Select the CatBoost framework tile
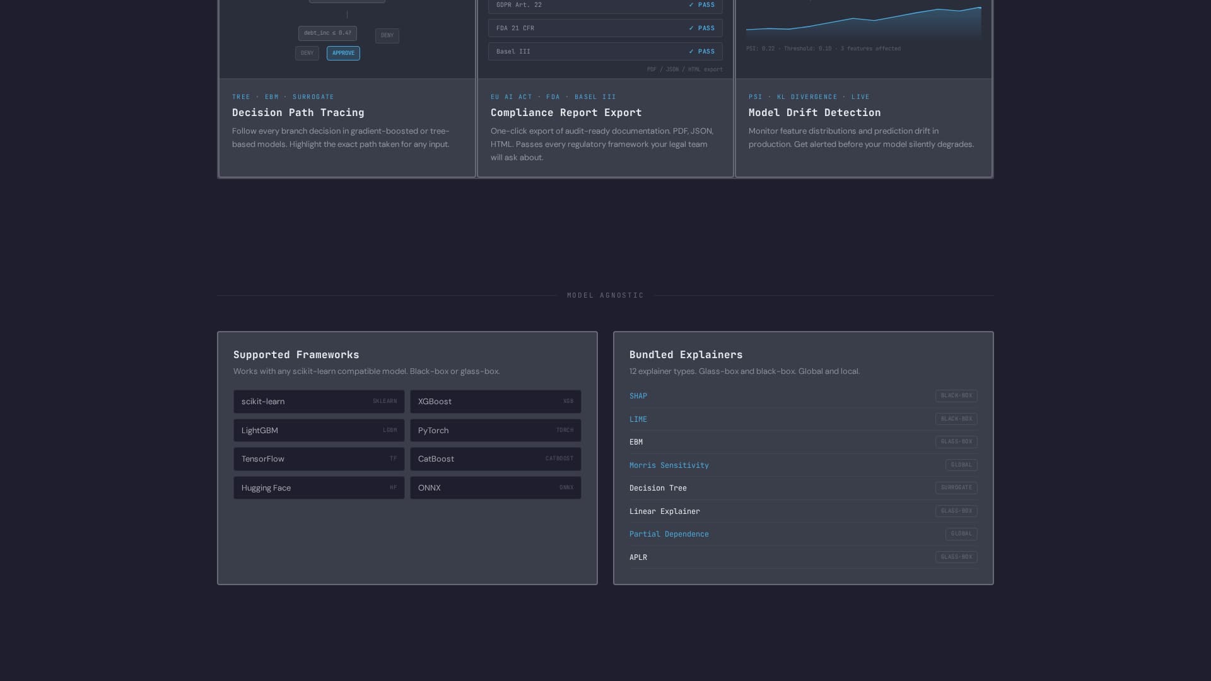 [x=496, y=459]
